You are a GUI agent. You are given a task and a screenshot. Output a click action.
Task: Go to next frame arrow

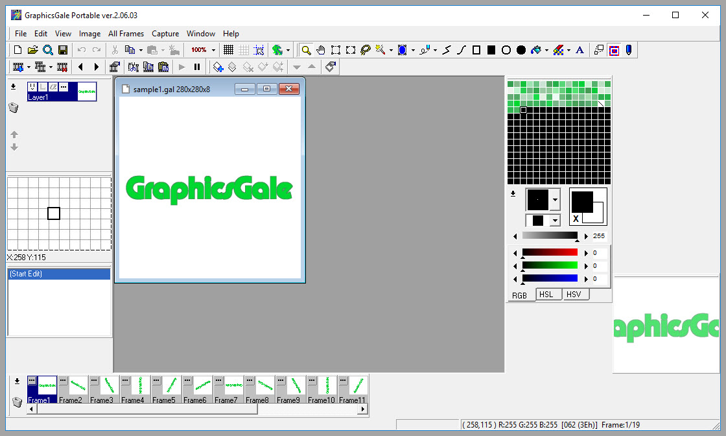96,67
